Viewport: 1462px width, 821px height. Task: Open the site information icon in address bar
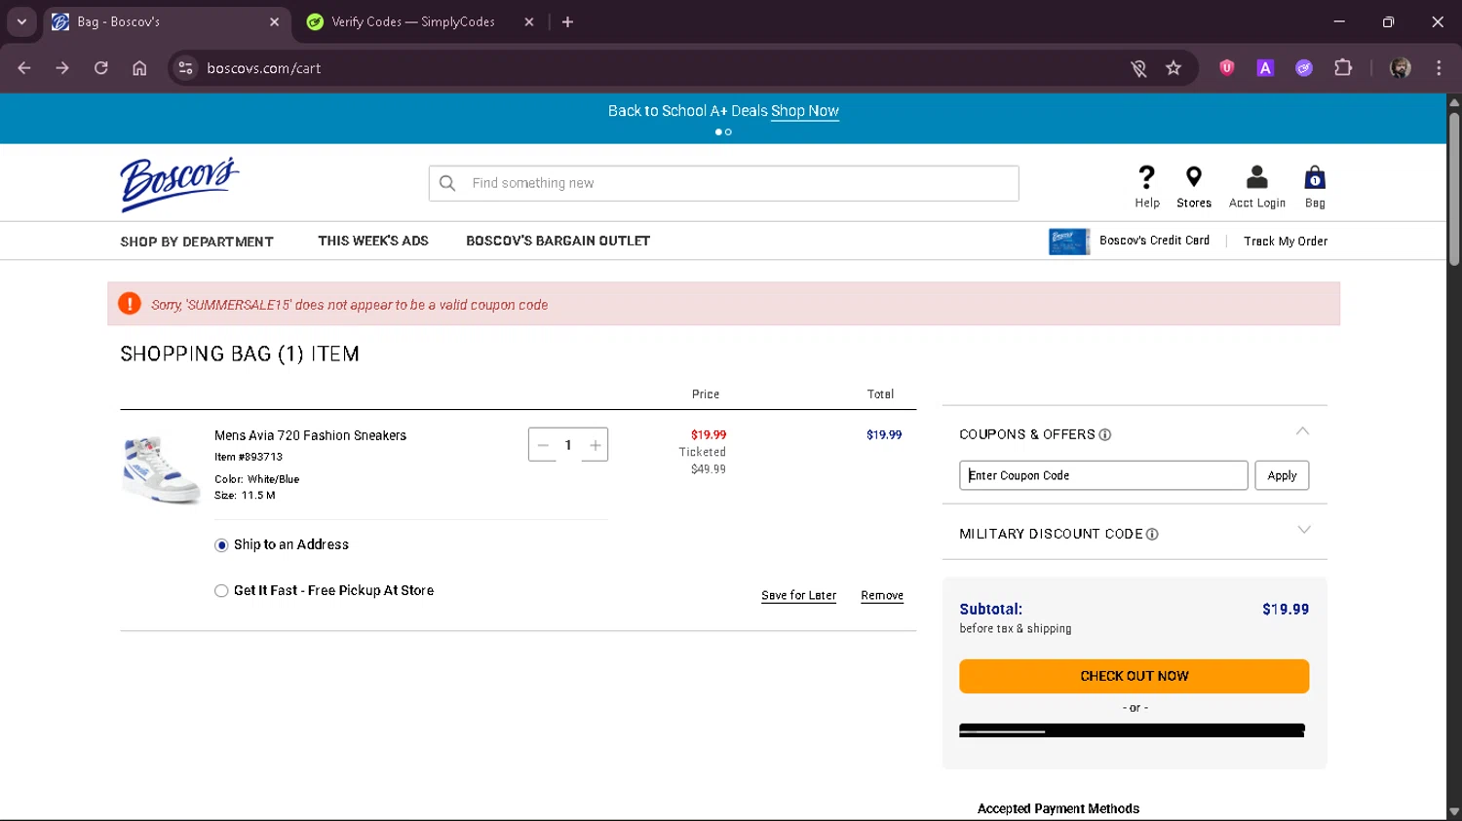click(x=185, y=68)
